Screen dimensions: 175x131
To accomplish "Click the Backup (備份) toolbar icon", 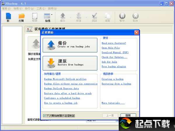I will click(63, 17).
